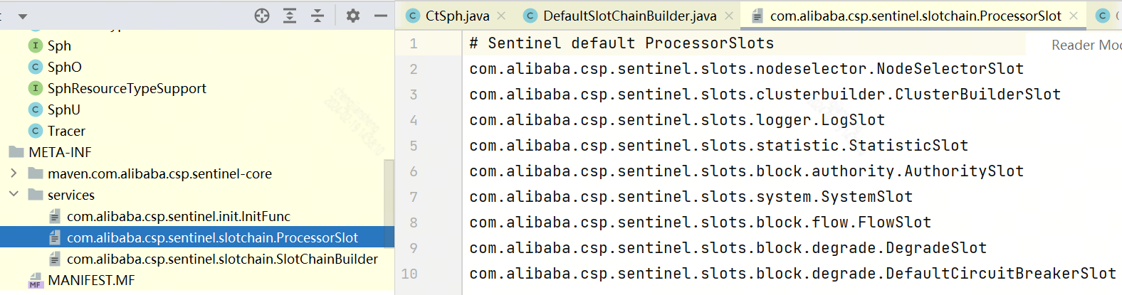Select SphU class in project tree
Image resolution: width=1122 pixels, height=295 pixels.
(64, 109)
